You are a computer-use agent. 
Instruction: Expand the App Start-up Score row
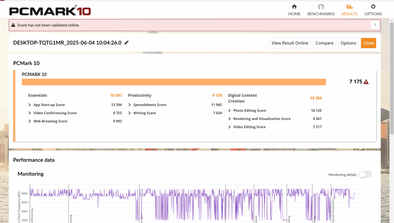(x=30, y=105)
